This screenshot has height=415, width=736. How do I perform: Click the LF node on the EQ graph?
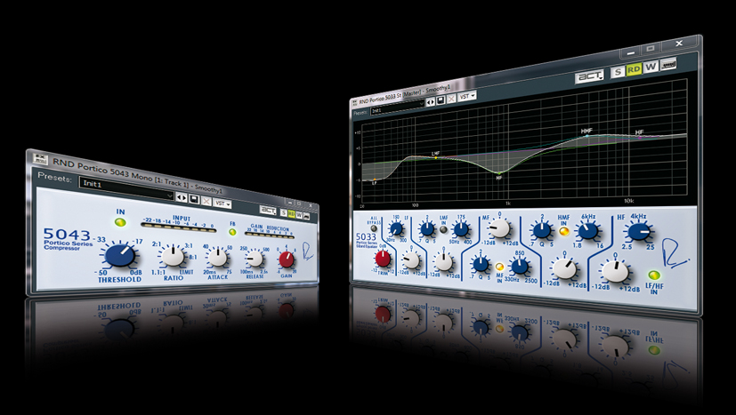[374, 180]
